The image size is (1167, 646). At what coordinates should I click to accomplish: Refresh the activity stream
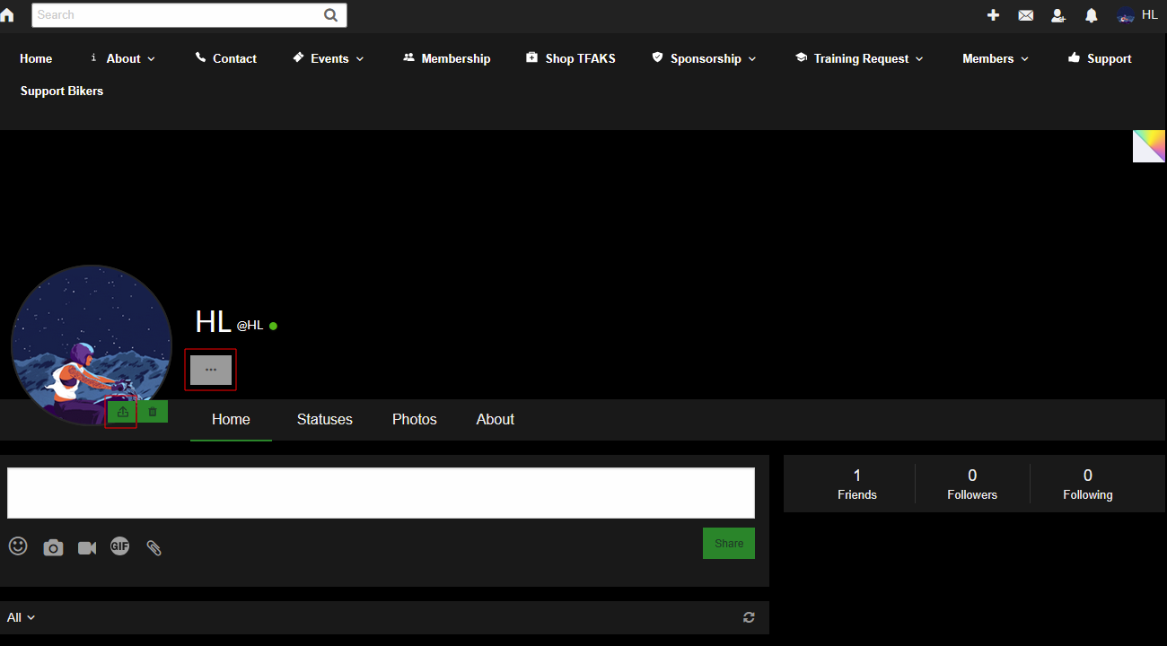click(749, 617)
